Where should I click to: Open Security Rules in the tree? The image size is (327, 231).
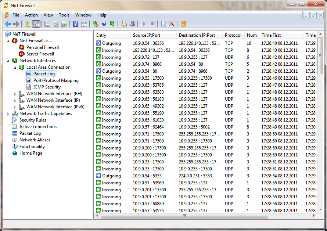[x=33, y=120]
